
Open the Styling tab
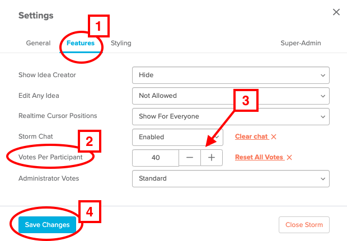coord(121,43)
